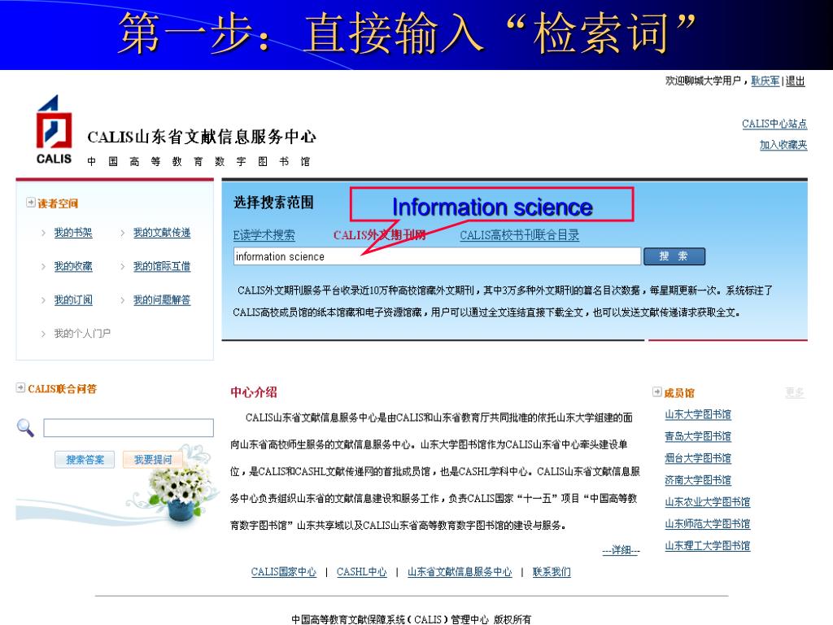The width and height of the screenshot is (833, 625).
Task: Click the 搜索答案 button
Action: tap(85, 460)
